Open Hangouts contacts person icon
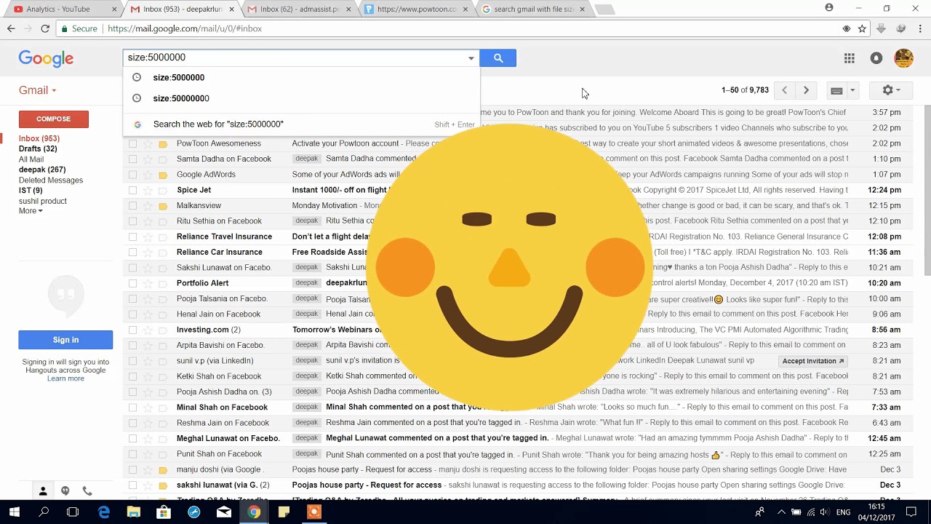The image size is (931, 524). (43, 491)
